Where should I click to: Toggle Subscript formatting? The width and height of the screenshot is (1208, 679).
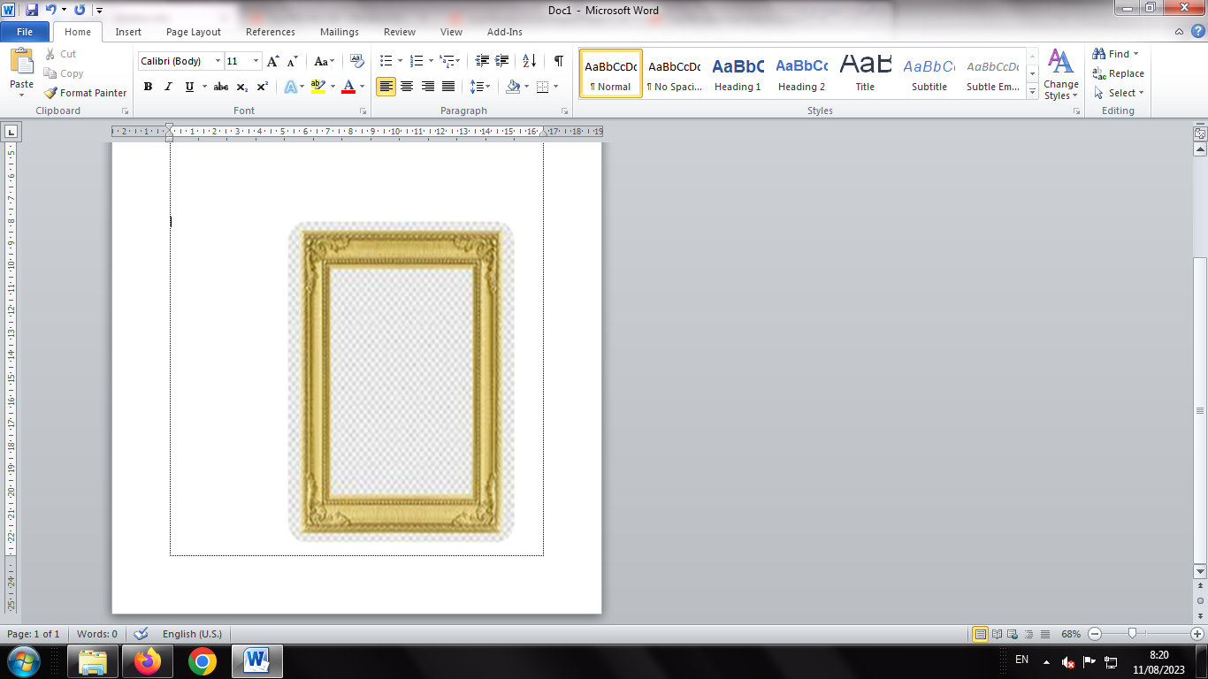coord(242,87)
